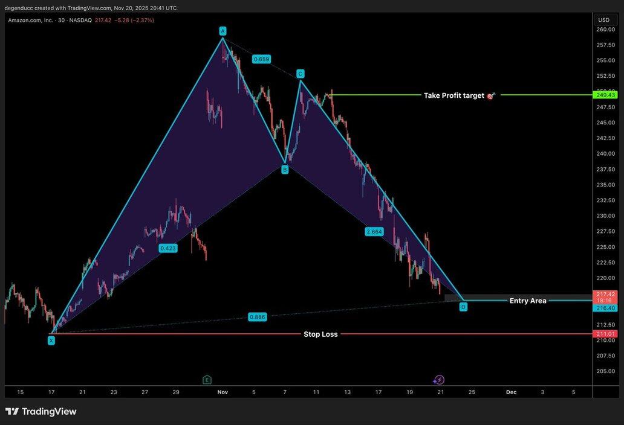Select the 'B' pattern point label
This screenshot has width=624, height=425.
285,170
